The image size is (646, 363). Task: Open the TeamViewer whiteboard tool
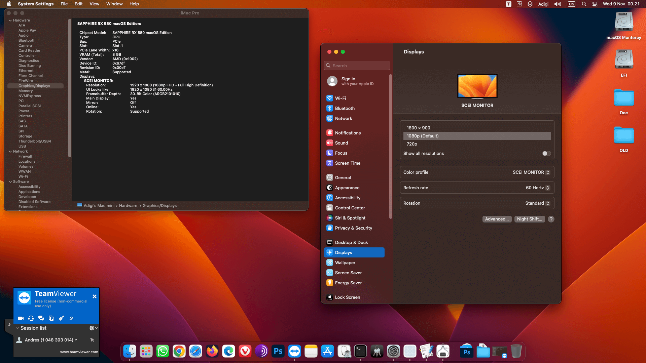pos(61,318)
